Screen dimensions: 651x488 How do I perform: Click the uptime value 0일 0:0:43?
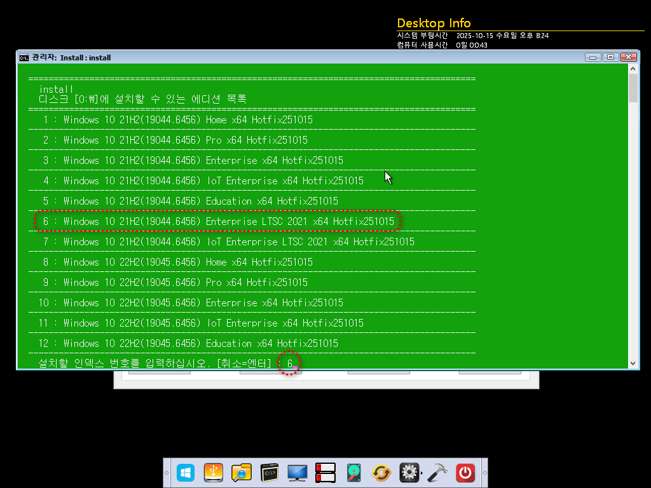pos(472,45)
